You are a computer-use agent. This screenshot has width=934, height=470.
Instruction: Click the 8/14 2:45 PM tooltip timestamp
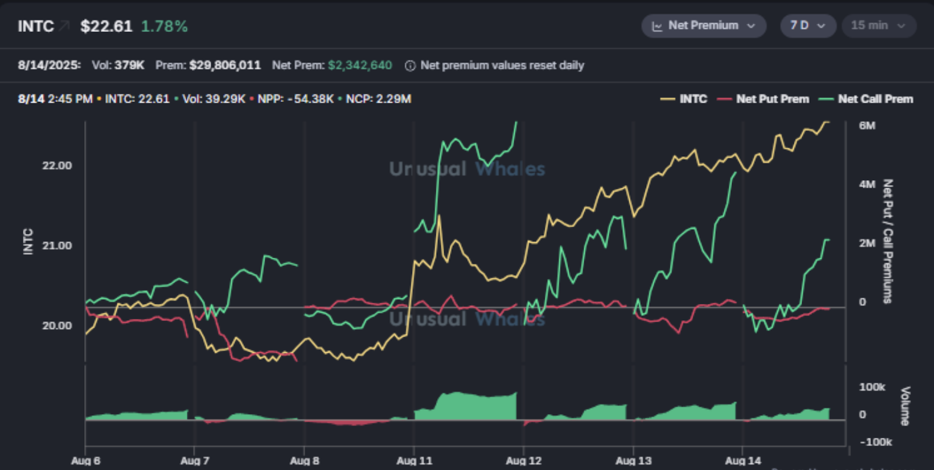click(x=55, y=99)
